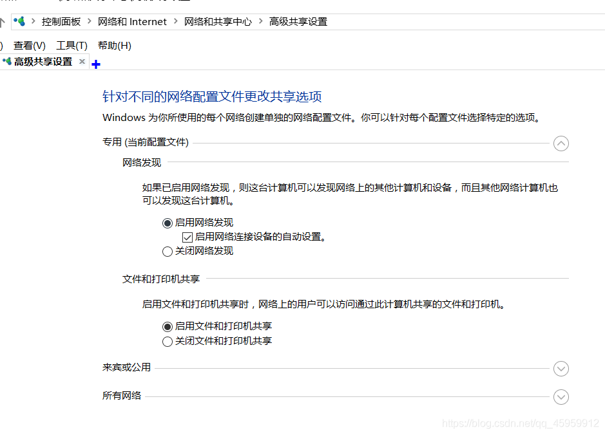Open dropdown arrow after 网络和共享中心 breadcrumb

pyautogui.click(x=260, y=21)
